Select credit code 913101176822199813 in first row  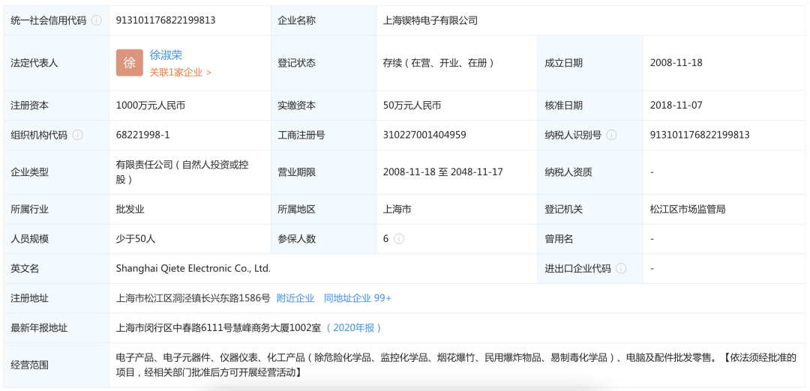point(166,21)
